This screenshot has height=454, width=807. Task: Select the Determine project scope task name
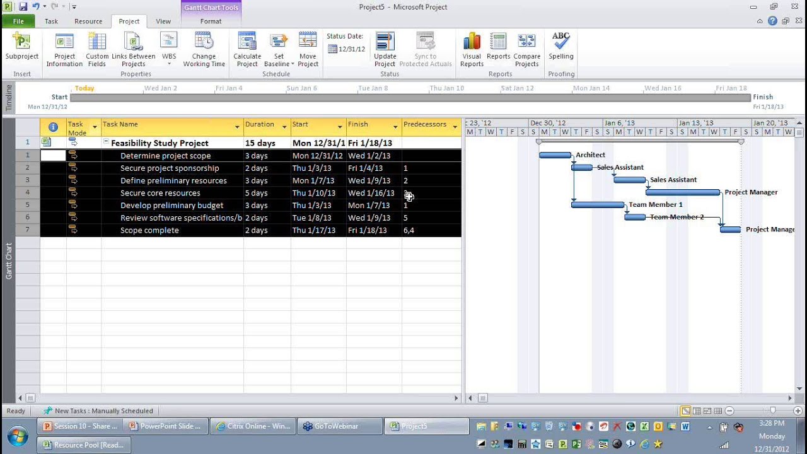(165, 156)
